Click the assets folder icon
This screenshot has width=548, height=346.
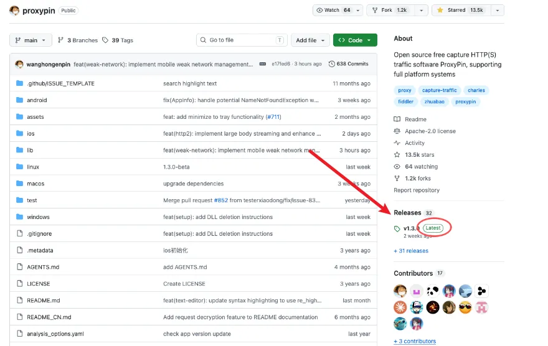tap(19, 116)
